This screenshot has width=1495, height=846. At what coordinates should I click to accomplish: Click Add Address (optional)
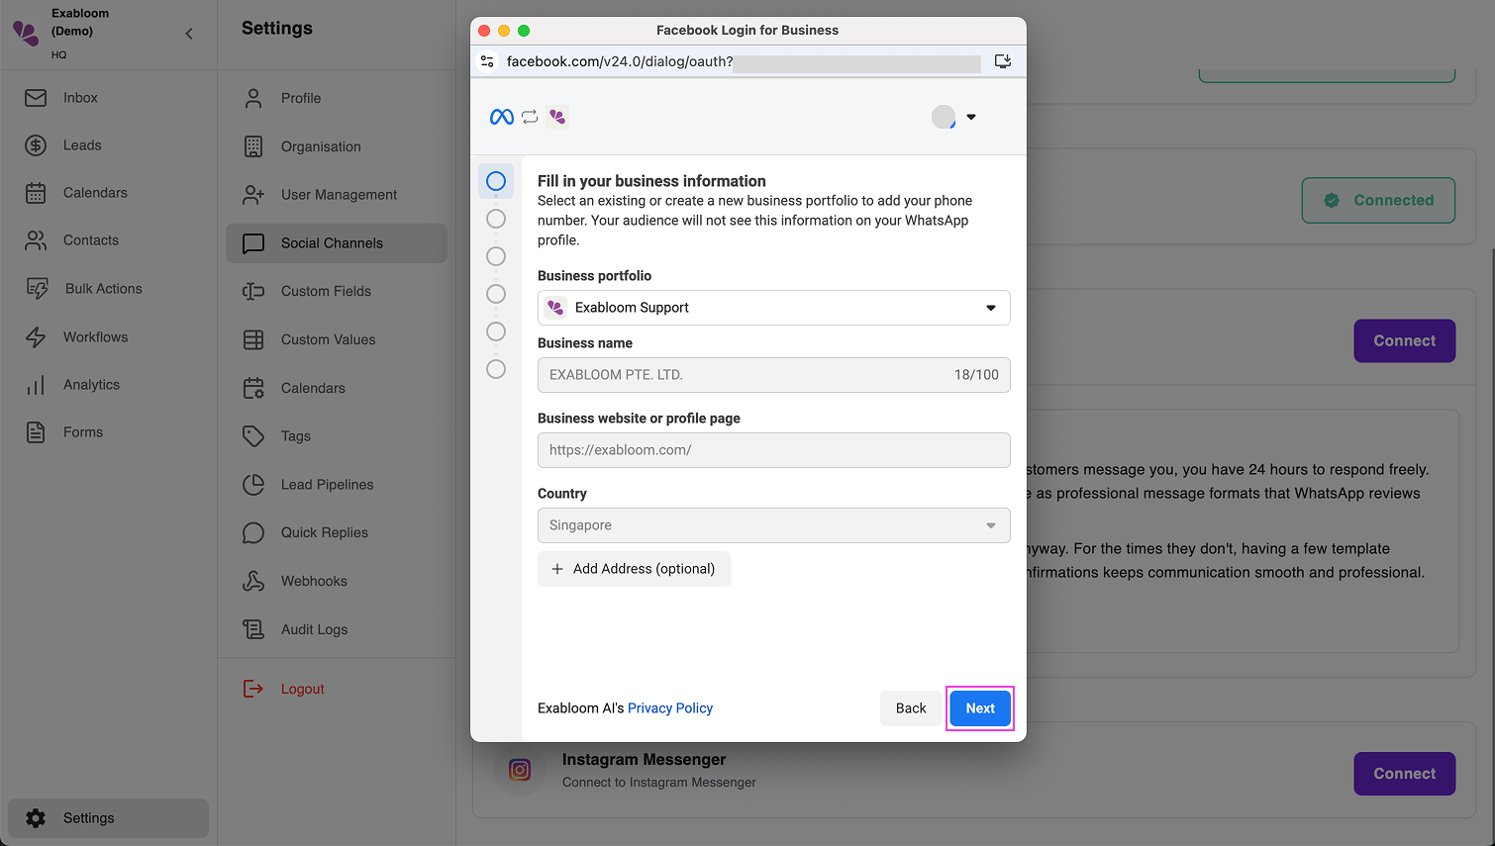(x=634, y=569)
